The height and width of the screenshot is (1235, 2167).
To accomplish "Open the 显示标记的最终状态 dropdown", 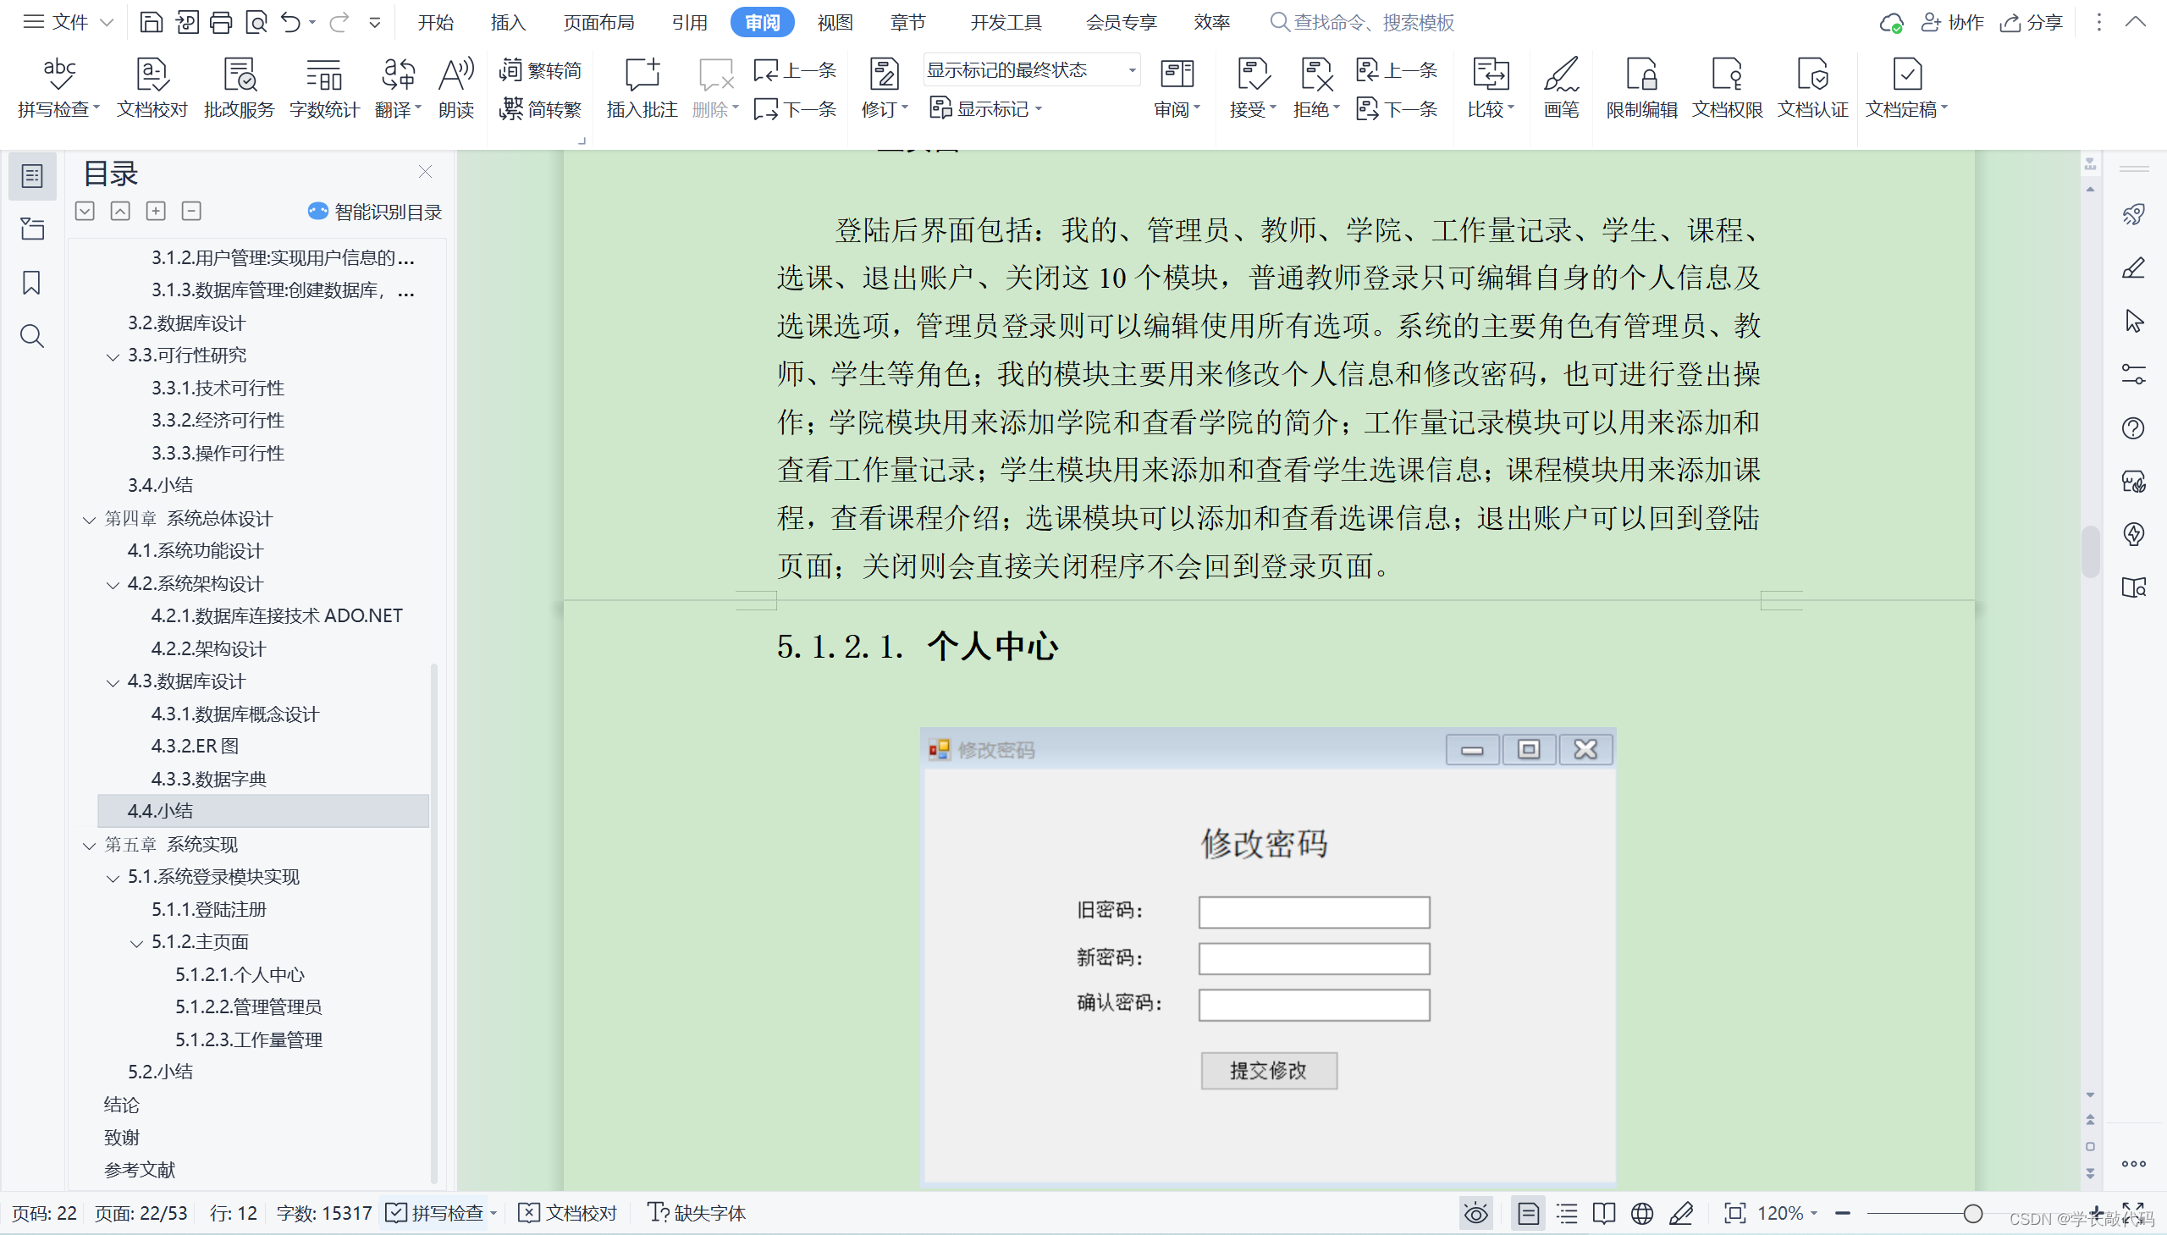I will click(1132, 70).
